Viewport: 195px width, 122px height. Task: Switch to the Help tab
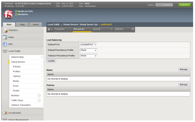[22, 25]
